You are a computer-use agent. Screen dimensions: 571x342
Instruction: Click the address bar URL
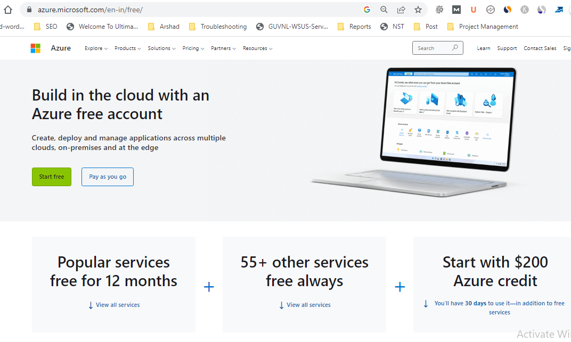point(91,10)
